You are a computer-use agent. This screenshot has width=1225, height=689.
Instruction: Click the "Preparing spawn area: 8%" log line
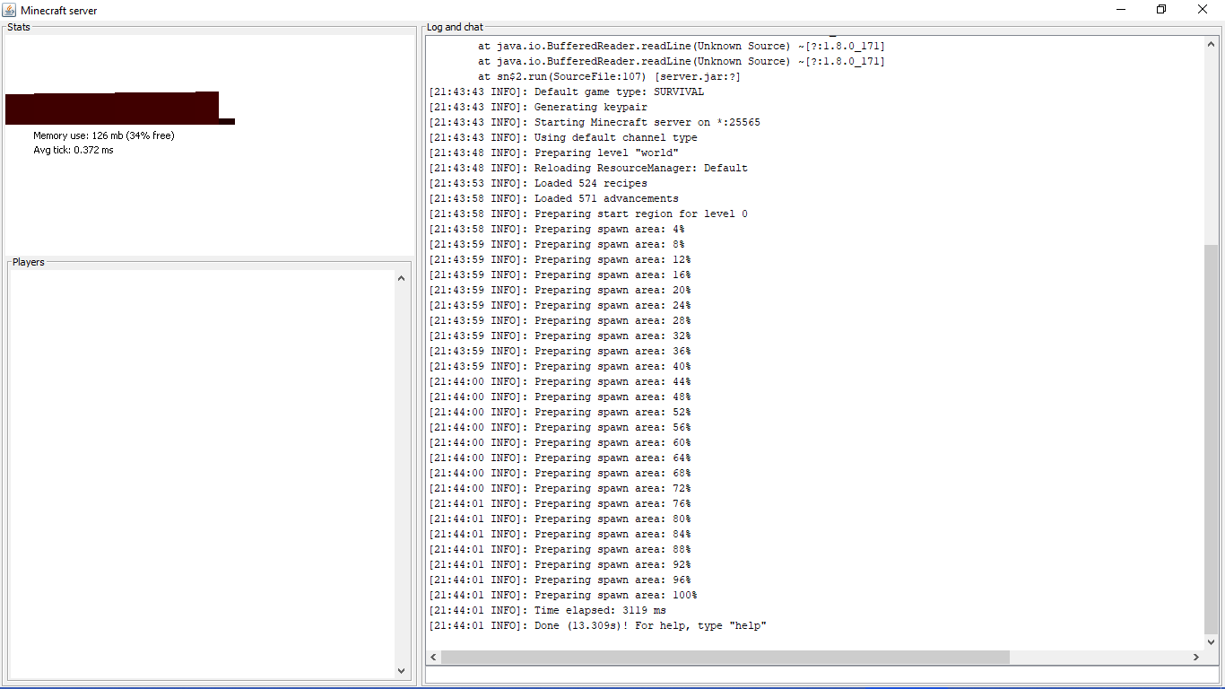tap(557, 244)
